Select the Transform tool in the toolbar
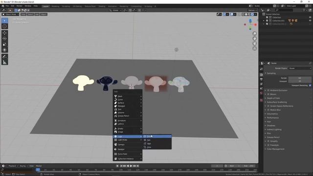The width and height of the screenshot is (313, 176). tap(4, 50)
